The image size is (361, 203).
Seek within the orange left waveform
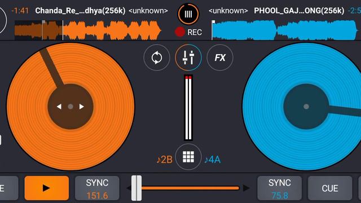[x=88, y=30]
